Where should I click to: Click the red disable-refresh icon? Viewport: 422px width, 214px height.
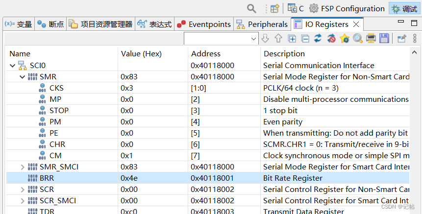coord(331,38)
